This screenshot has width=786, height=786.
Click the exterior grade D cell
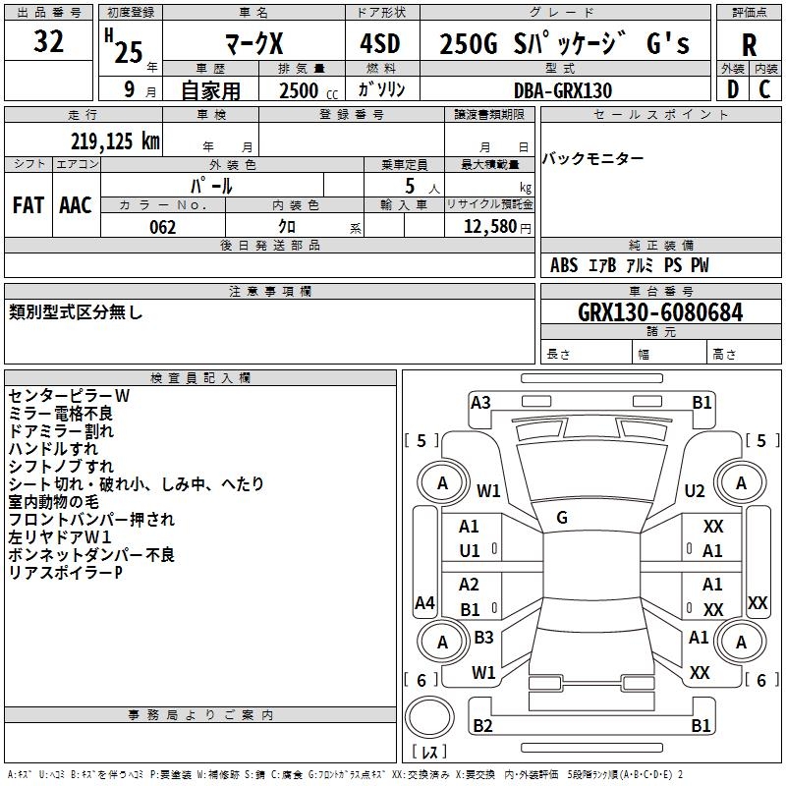tap(733, 88)
